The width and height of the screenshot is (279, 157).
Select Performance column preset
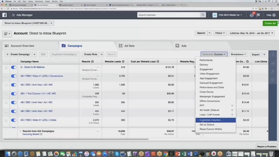click(206, 60)
